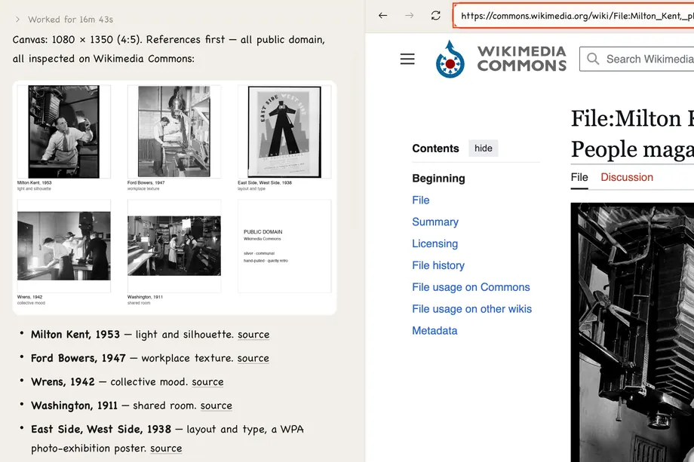This screenshot has width=694, height=462.
Task: Go back with the browser back arrow
Action: pyautogui.click(x=383, y=16)
